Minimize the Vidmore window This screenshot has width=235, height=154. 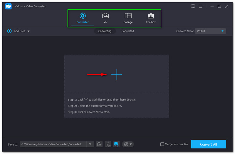(212, 6)
